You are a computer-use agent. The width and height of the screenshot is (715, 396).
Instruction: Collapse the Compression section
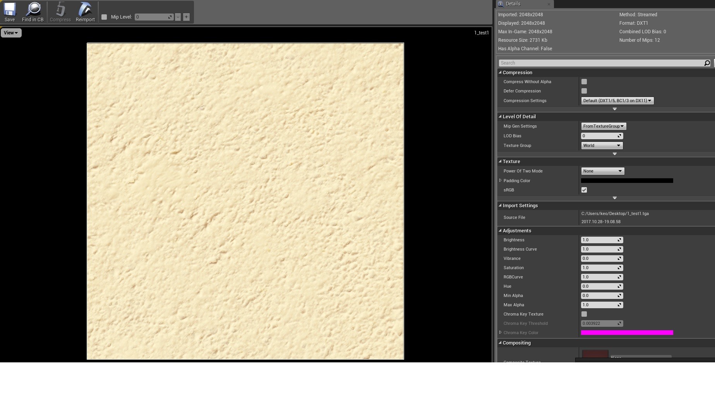(x=500, y=73)
